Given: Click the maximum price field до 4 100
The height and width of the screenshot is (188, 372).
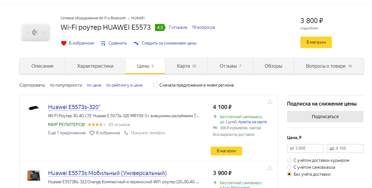Looking at the screenshot, I should click(345, 149).
